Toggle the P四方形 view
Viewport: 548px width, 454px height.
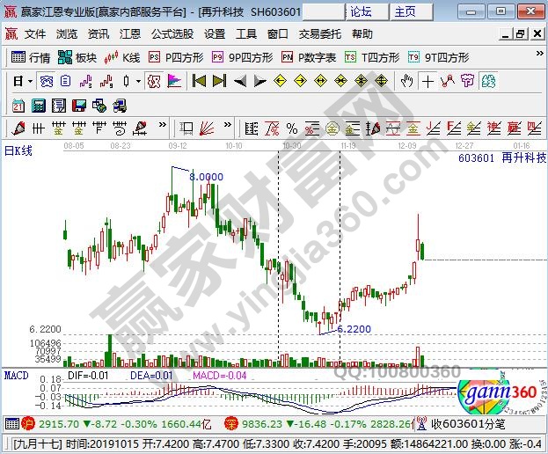coord(176,57)
